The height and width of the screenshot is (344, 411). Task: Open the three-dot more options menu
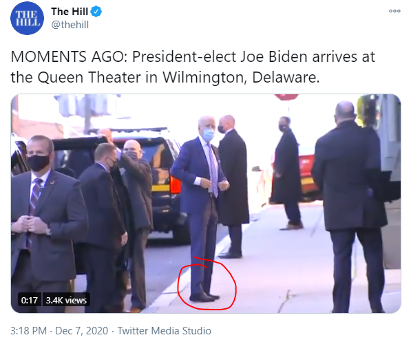[394, 11]
